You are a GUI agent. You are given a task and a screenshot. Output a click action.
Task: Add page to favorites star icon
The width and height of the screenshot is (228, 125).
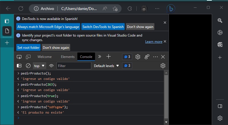point(115,8)
